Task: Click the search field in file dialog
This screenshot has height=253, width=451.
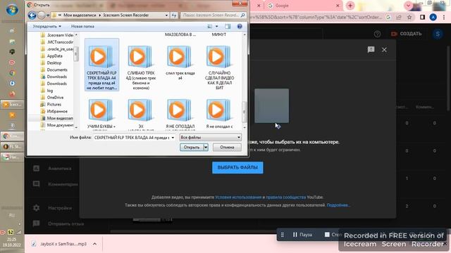Action: coord(213,15)
